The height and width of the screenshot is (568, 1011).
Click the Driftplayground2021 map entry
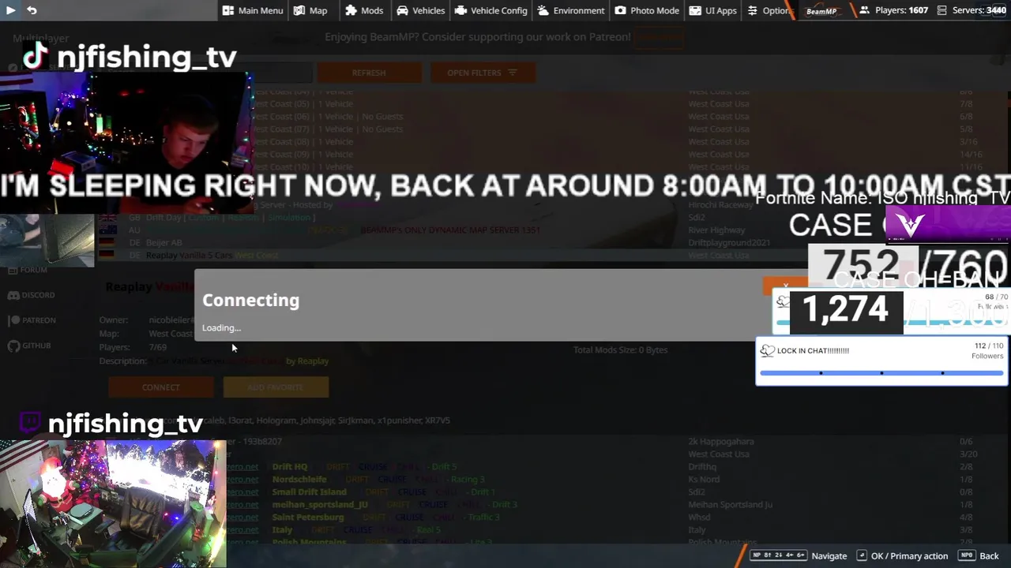coord(728,243)
